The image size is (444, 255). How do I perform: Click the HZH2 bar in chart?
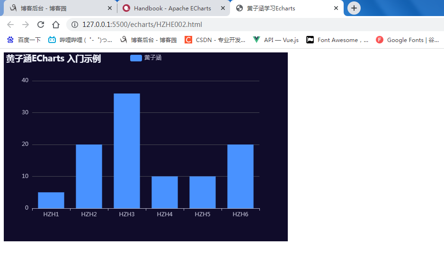coord(89,177)
